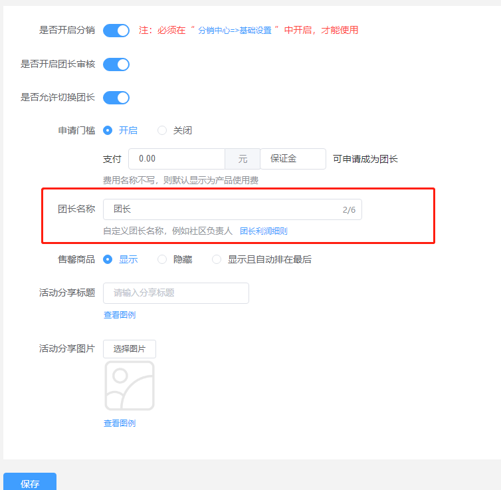
Task: Open the 团长利润细则 link
Action: (x=264, y=231)
